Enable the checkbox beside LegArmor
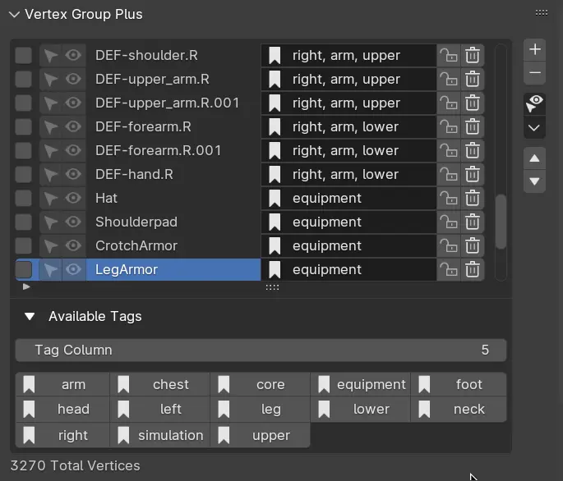The image size is (563, 481). [24, 270]
